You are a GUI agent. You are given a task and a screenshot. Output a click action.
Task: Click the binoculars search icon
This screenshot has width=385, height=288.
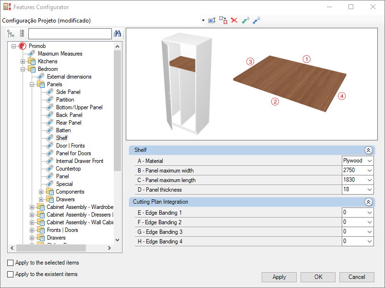[118, 34]
